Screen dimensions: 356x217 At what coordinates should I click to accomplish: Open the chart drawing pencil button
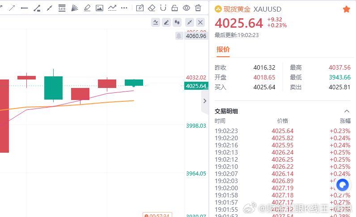pyautogui.click(x=166, y=22)
